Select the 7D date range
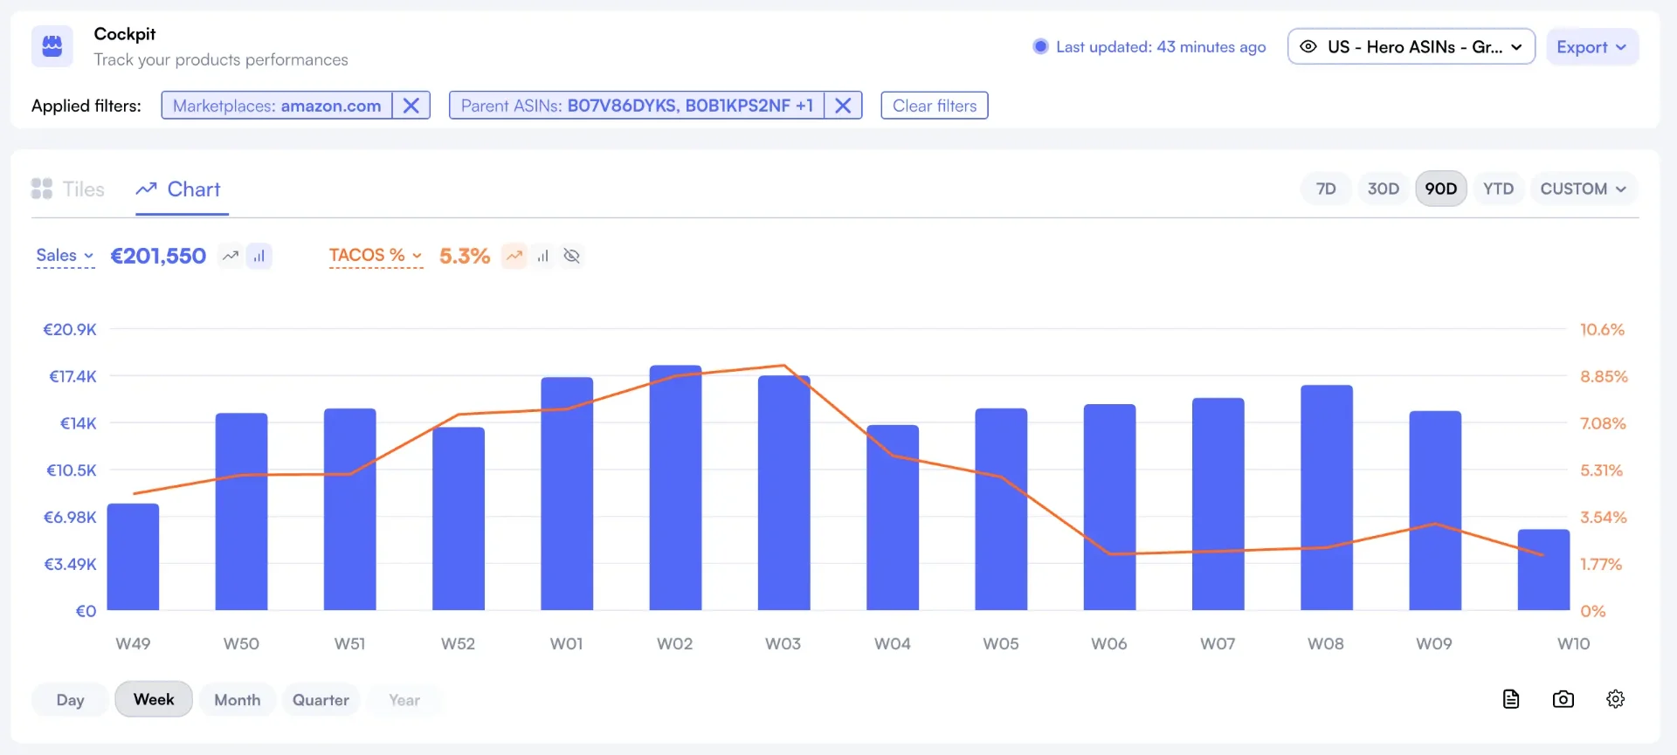The width and height of the screenshot is (1677, 755). click(1326, 189)
